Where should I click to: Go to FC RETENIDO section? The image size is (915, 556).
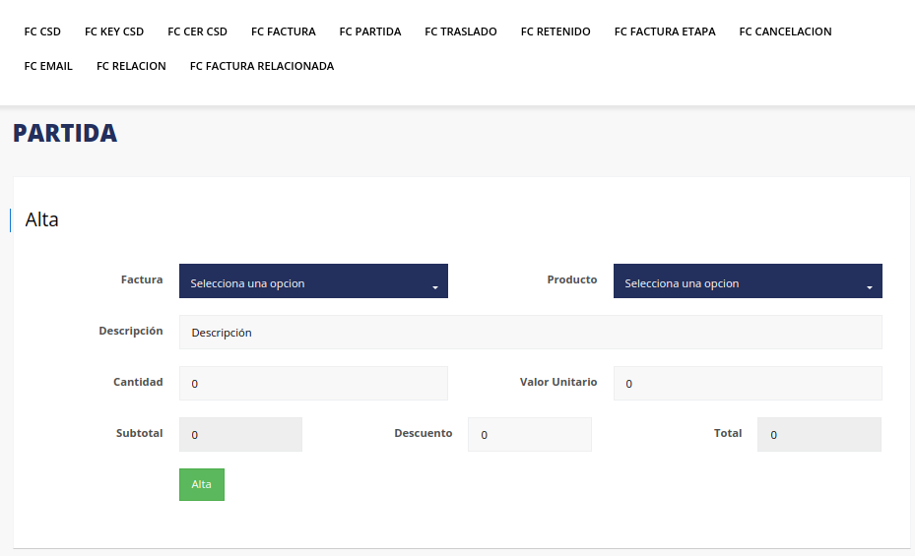(556, 31)
